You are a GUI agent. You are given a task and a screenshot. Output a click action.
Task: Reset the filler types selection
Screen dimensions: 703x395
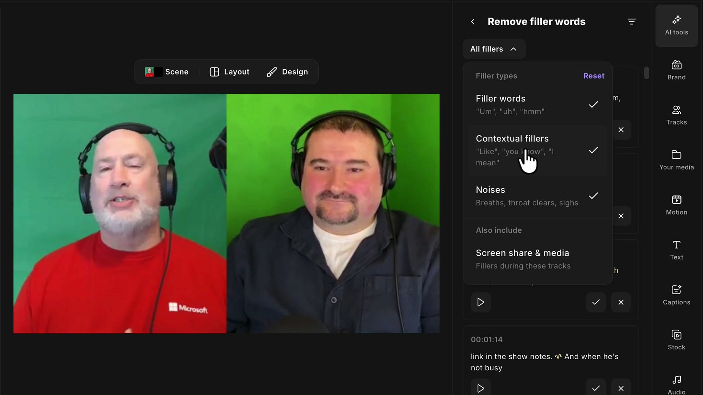594,76
